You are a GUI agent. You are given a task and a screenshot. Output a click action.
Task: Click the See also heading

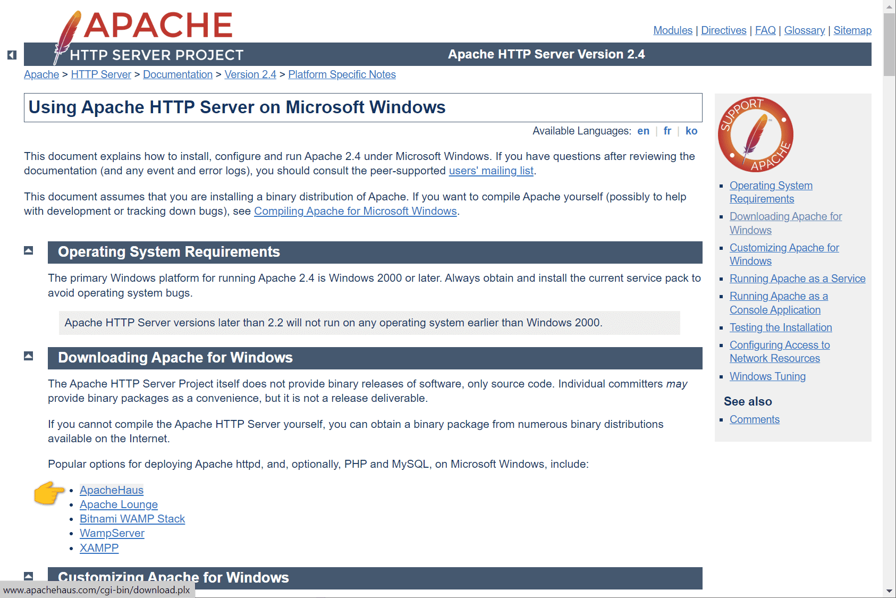[x=748, y=401]
